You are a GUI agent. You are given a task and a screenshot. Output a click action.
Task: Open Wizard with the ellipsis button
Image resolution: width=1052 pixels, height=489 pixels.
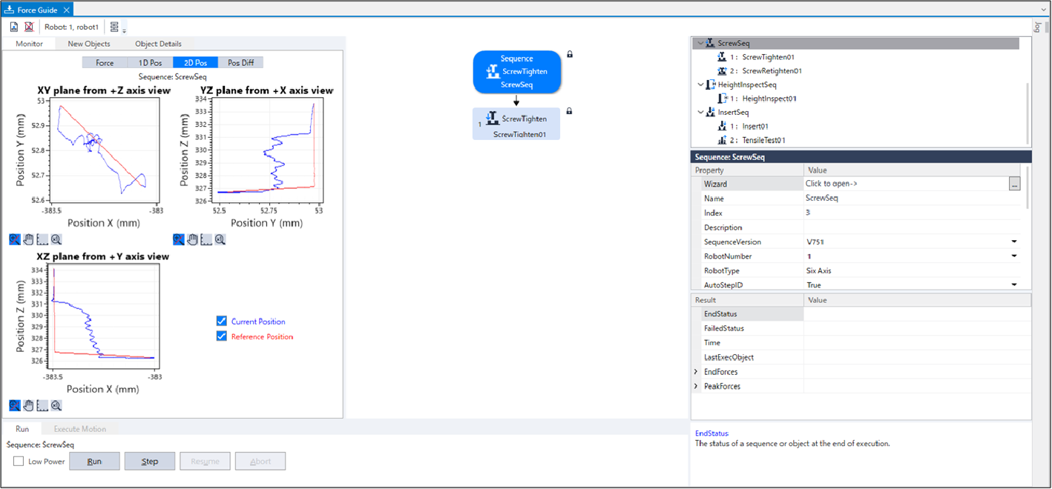click(x=1014, y=184)
